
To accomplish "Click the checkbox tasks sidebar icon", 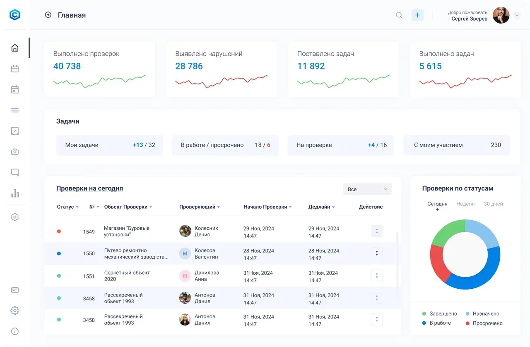I will click(15, 131).
